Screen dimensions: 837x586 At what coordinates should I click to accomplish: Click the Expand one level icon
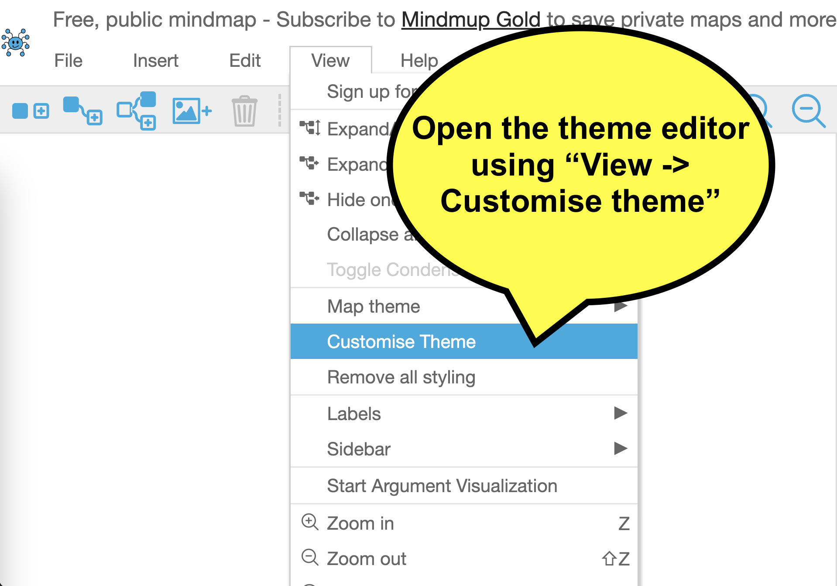(309, 163)
